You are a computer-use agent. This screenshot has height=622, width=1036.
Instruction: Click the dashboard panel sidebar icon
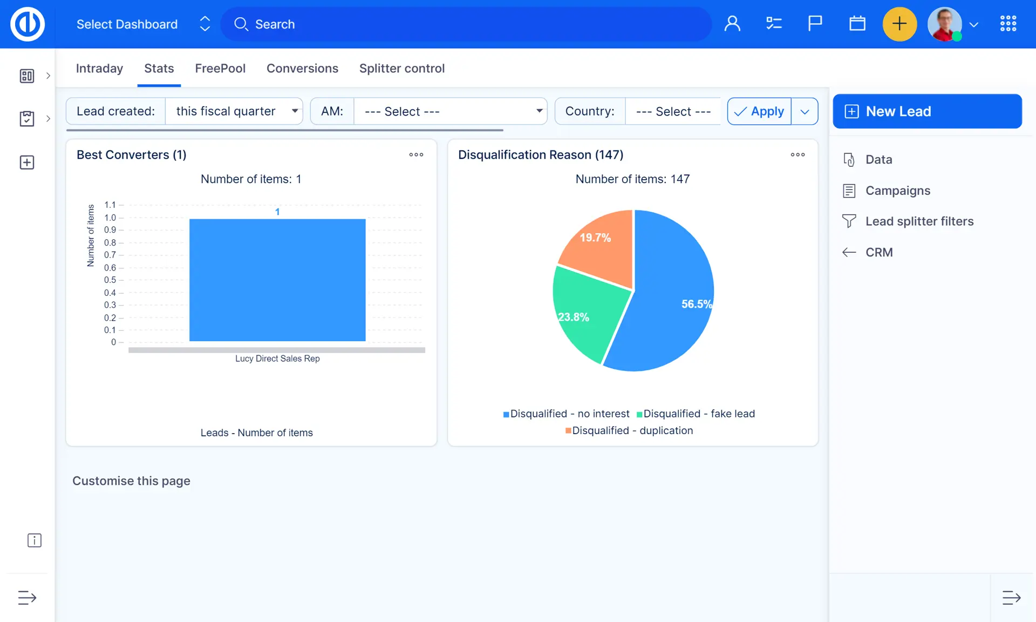pos(27,76)
